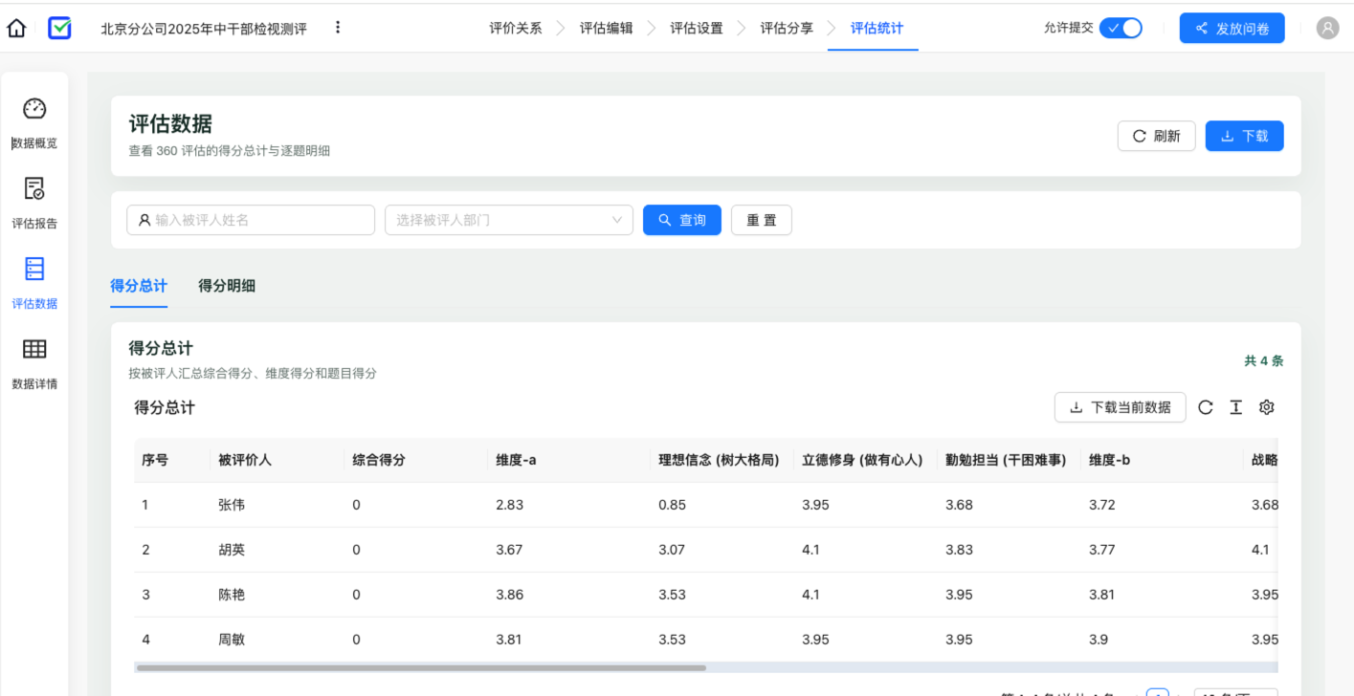Open the three-dot menu beside the title

coord(338,28)
